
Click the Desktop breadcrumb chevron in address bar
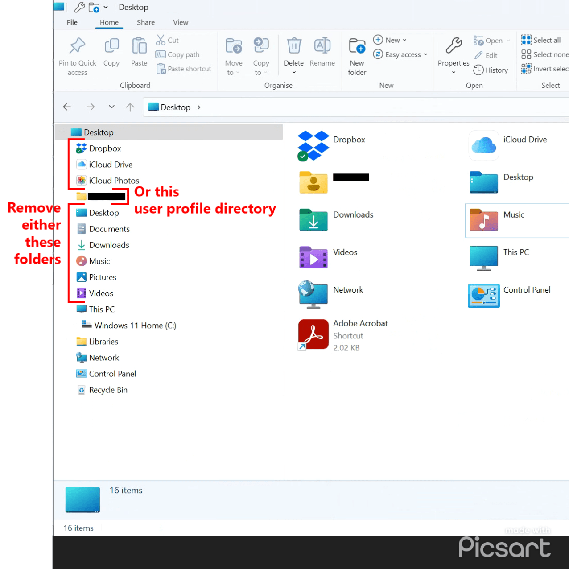(x=199, y=107)
